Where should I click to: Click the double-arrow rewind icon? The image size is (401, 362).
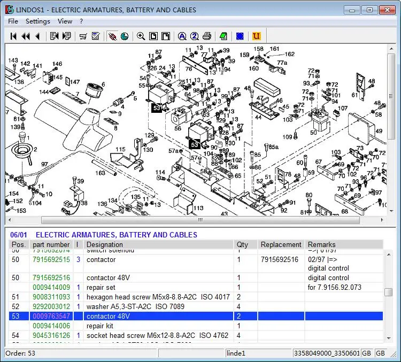coord(26,36)
